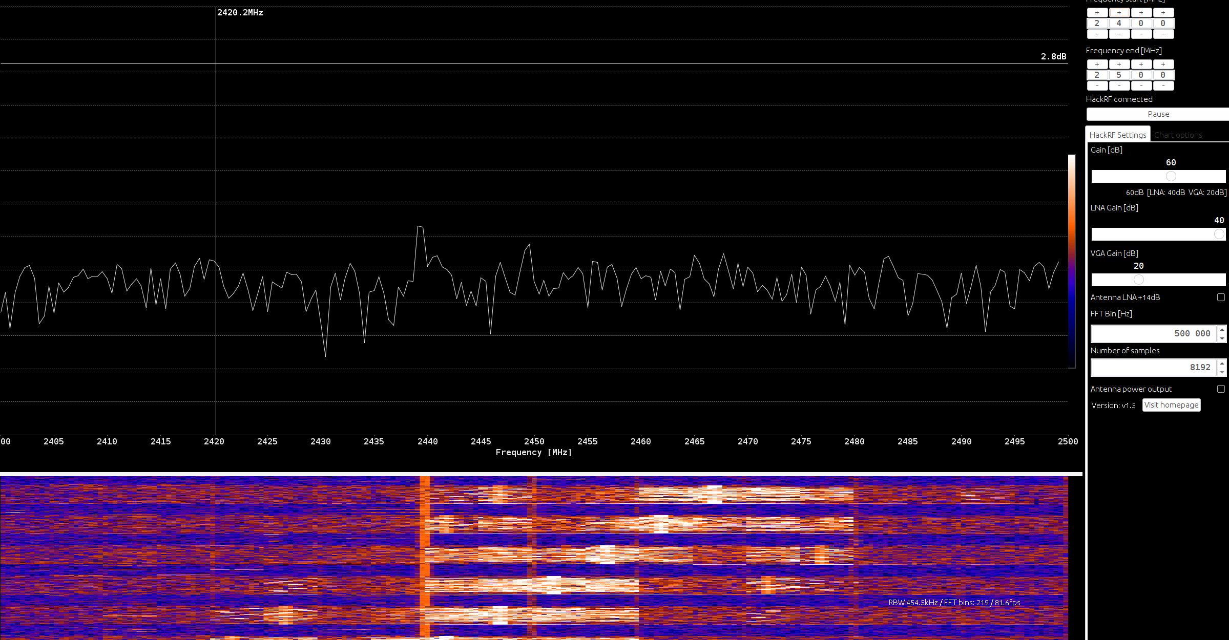Enable the Antenna power output checkbox
The width and height of the screenshot is (1229, 640).
tap(1221, 389)
